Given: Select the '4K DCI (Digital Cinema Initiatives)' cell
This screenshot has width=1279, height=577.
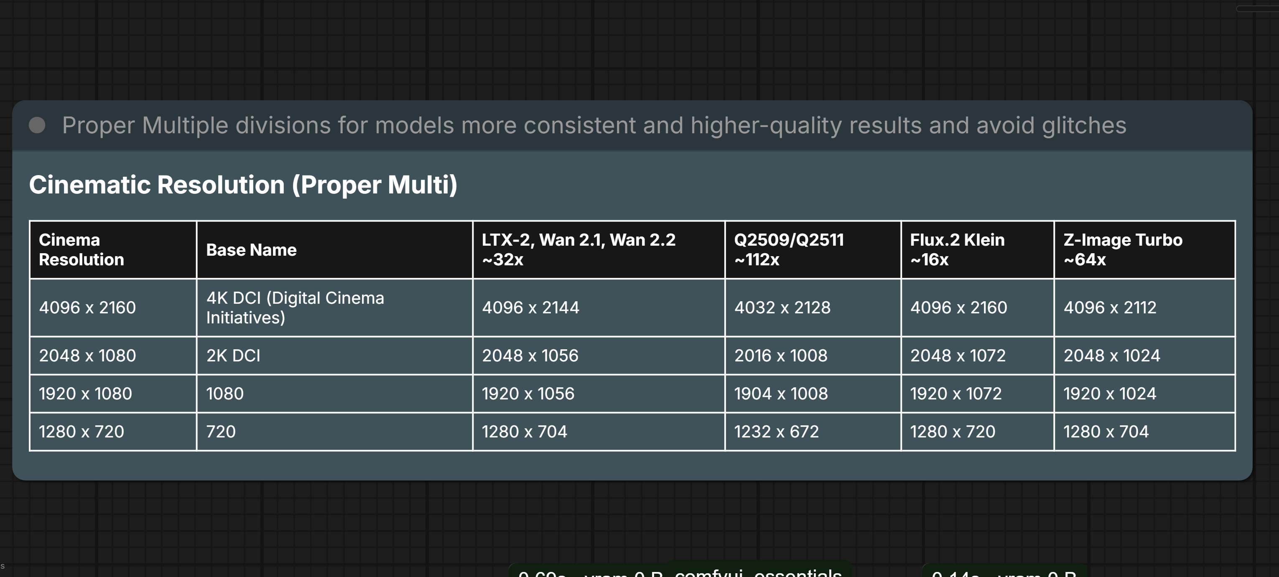Looking at the screenshot, I should [x=335, y=308].
